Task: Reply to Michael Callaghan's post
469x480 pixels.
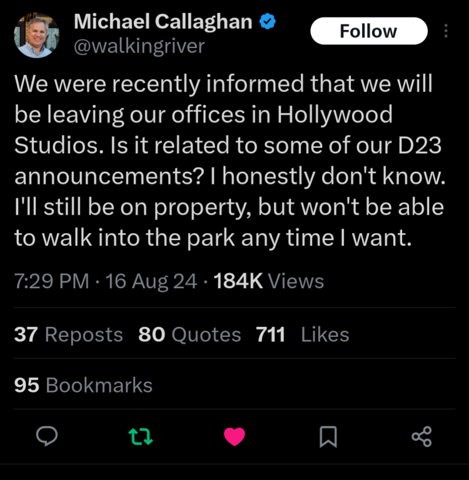Action: pyautogui.click(x=47, y=436)
